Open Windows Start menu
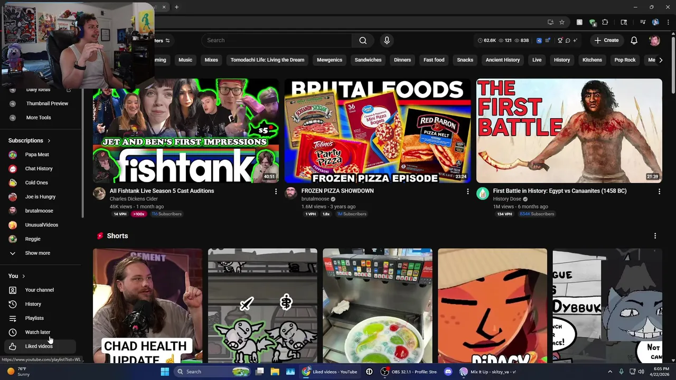The image size is (676, 380). (x=165, y=372)
